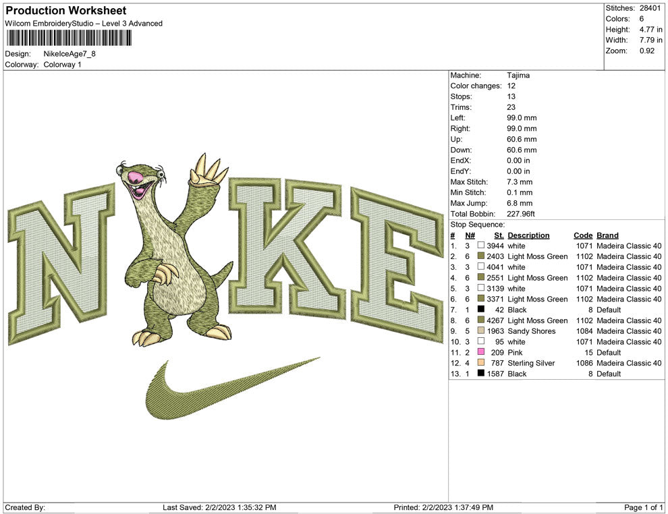
Task: Click the Total Bobbin value 227.96ft
Action: (521, 214)
